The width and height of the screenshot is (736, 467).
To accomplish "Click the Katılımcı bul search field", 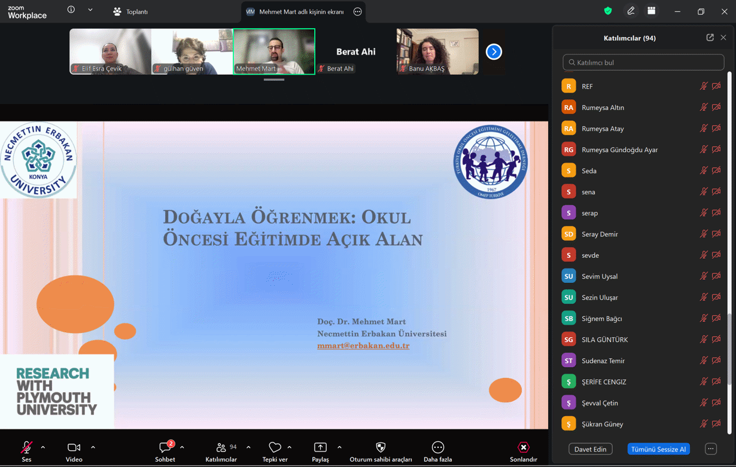I will (643, 62).
